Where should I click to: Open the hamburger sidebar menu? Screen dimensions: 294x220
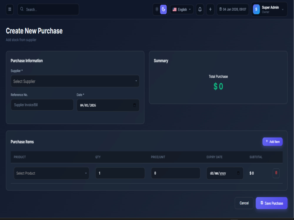(10, 9)
